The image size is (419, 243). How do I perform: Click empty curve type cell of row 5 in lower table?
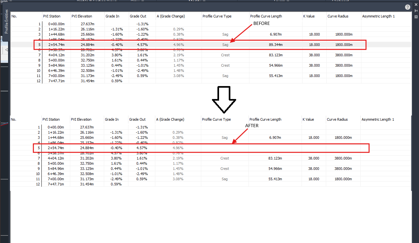pos(225,148)
